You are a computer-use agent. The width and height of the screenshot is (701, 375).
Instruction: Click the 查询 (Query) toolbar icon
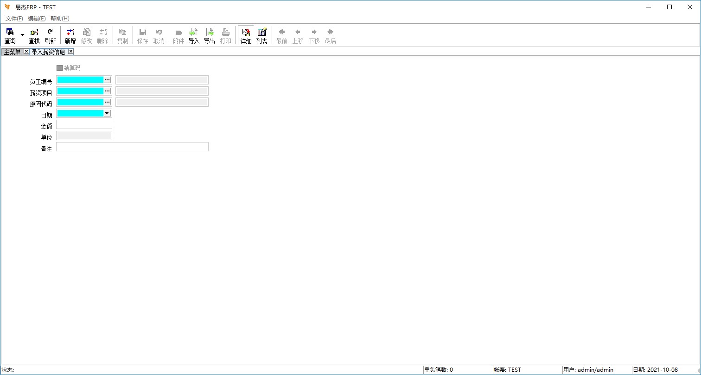coord(10,35)
